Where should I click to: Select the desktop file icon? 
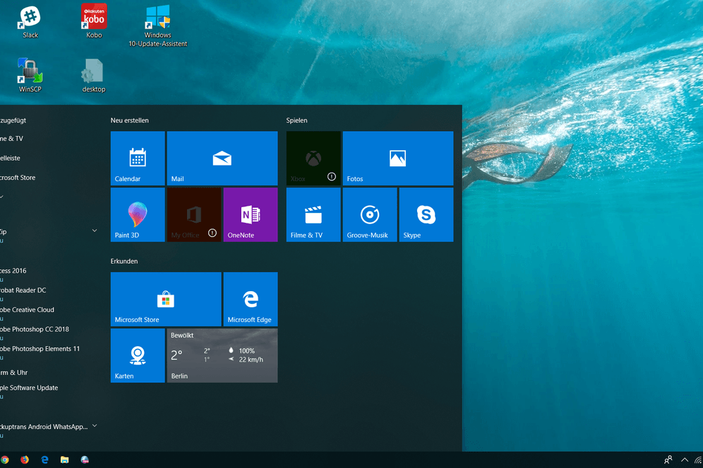click(94, 75)
